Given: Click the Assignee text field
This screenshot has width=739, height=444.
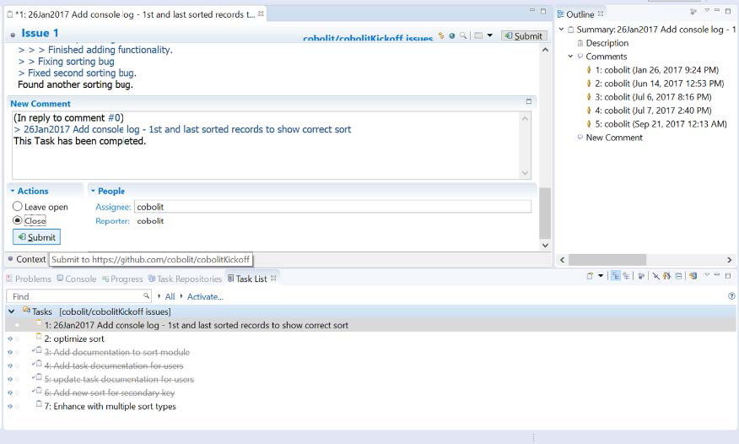Looking at the screenshot, I should click(332, 207).
